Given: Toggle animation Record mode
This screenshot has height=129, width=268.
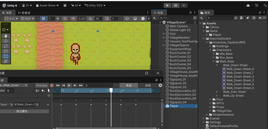Looking at the screenshot, I should click(x=52, y=85).
